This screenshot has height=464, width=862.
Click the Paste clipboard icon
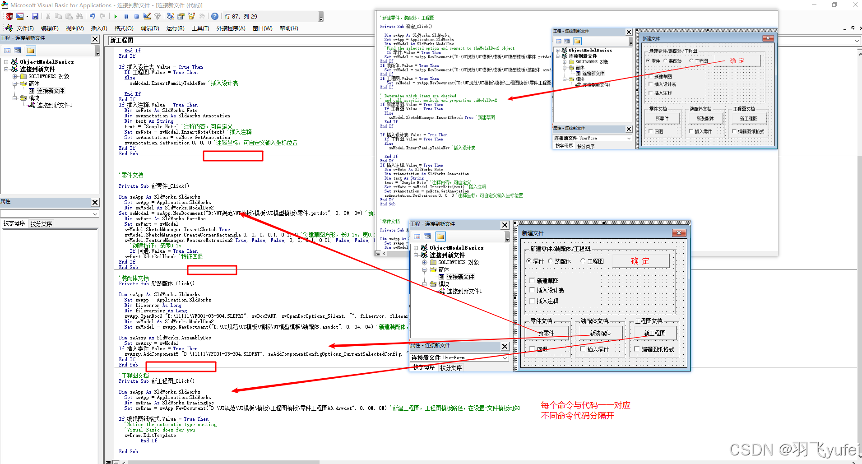click(69, 16)
